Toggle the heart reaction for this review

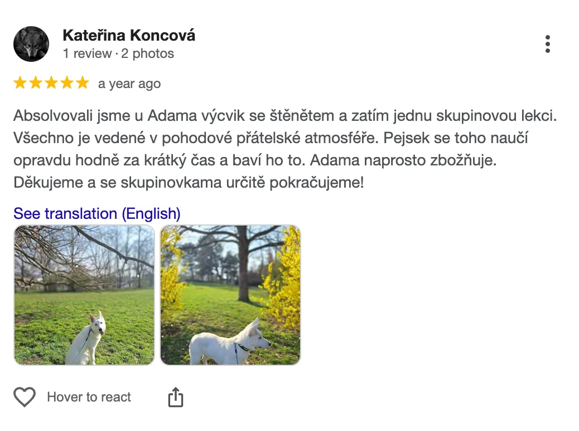point(25,397)
